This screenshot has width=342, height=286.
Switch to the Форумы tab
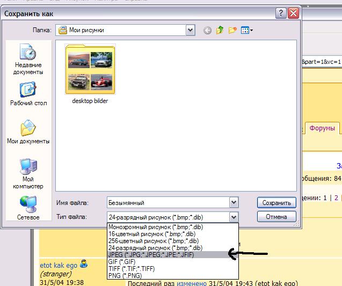click(x=323, y=128)
